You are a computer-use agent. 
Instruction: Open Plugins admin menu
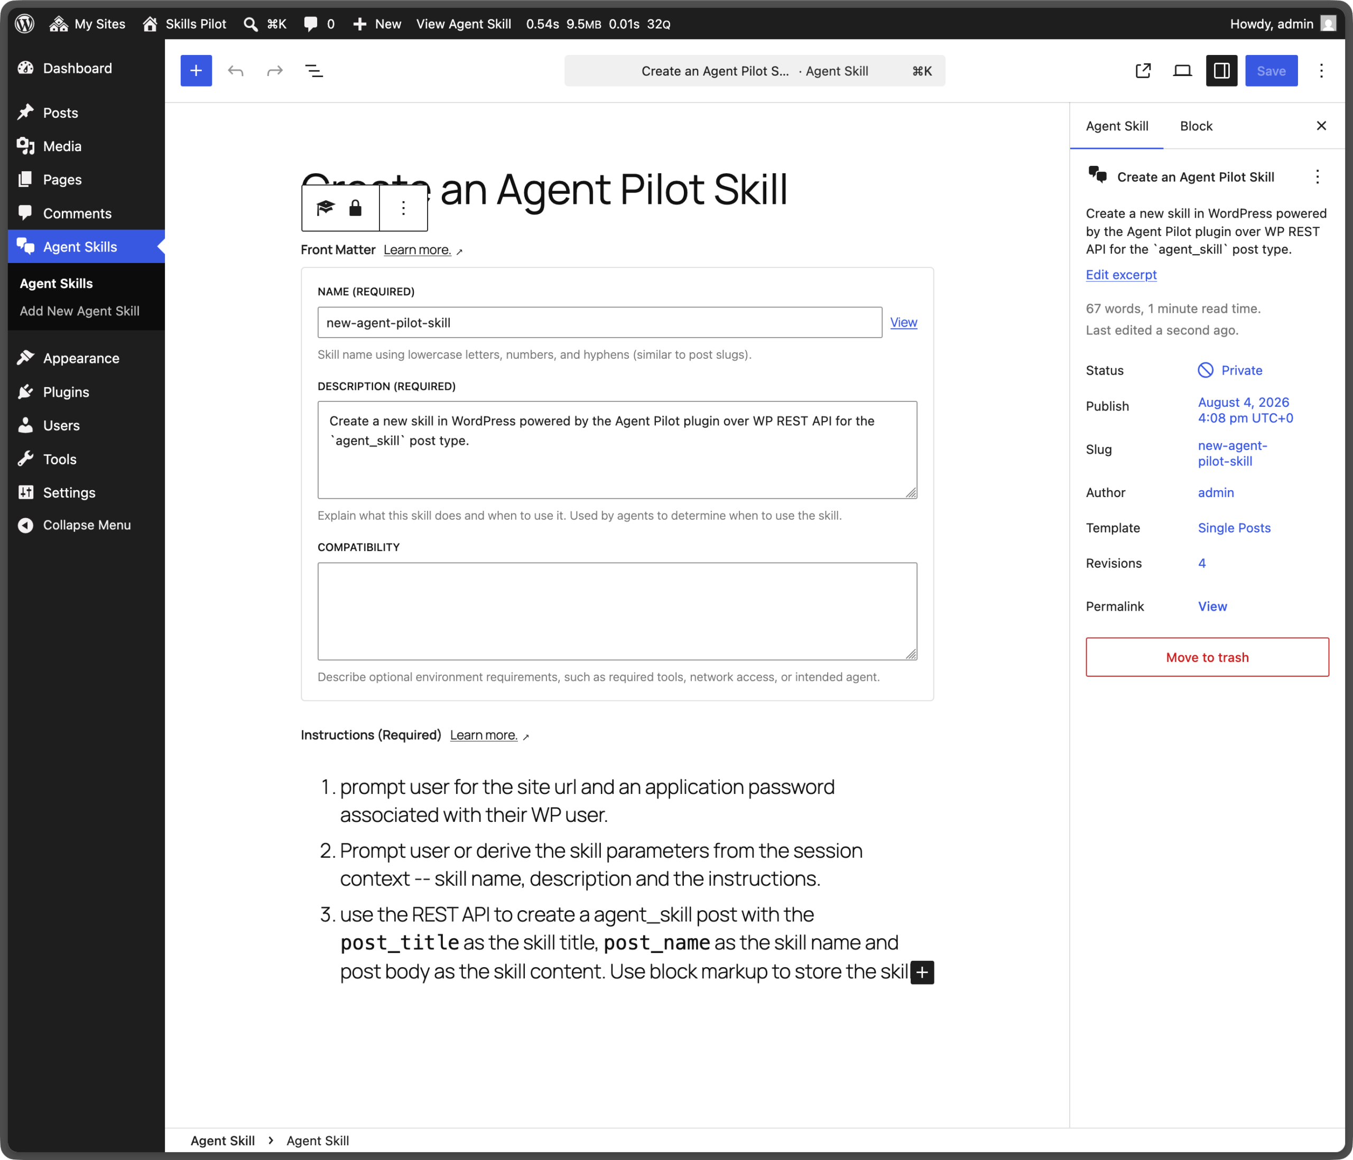pyautogui.click(x=86, y=391)
